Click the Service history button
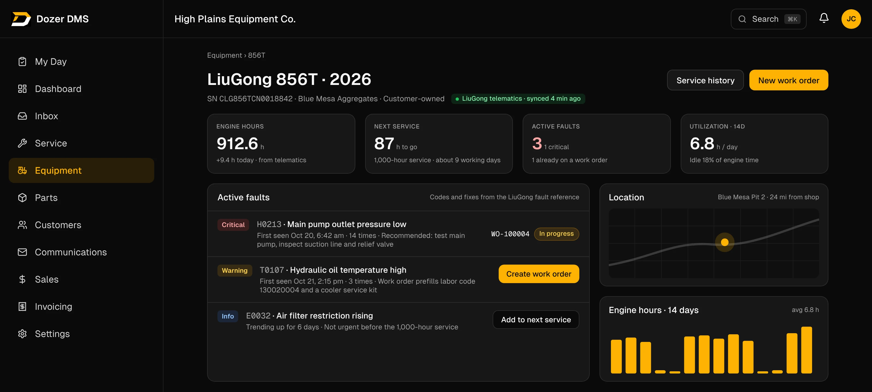This screenshot has width=872, height=392. pyautogui.click(x=705, y=80)
